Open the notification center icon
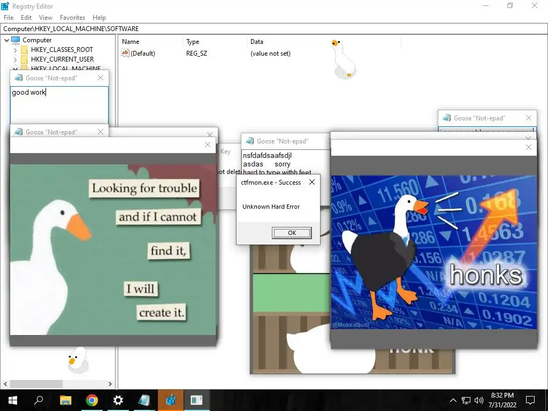Image resolution: width=548 pixels, height=411 pixels. pos(530,400)
